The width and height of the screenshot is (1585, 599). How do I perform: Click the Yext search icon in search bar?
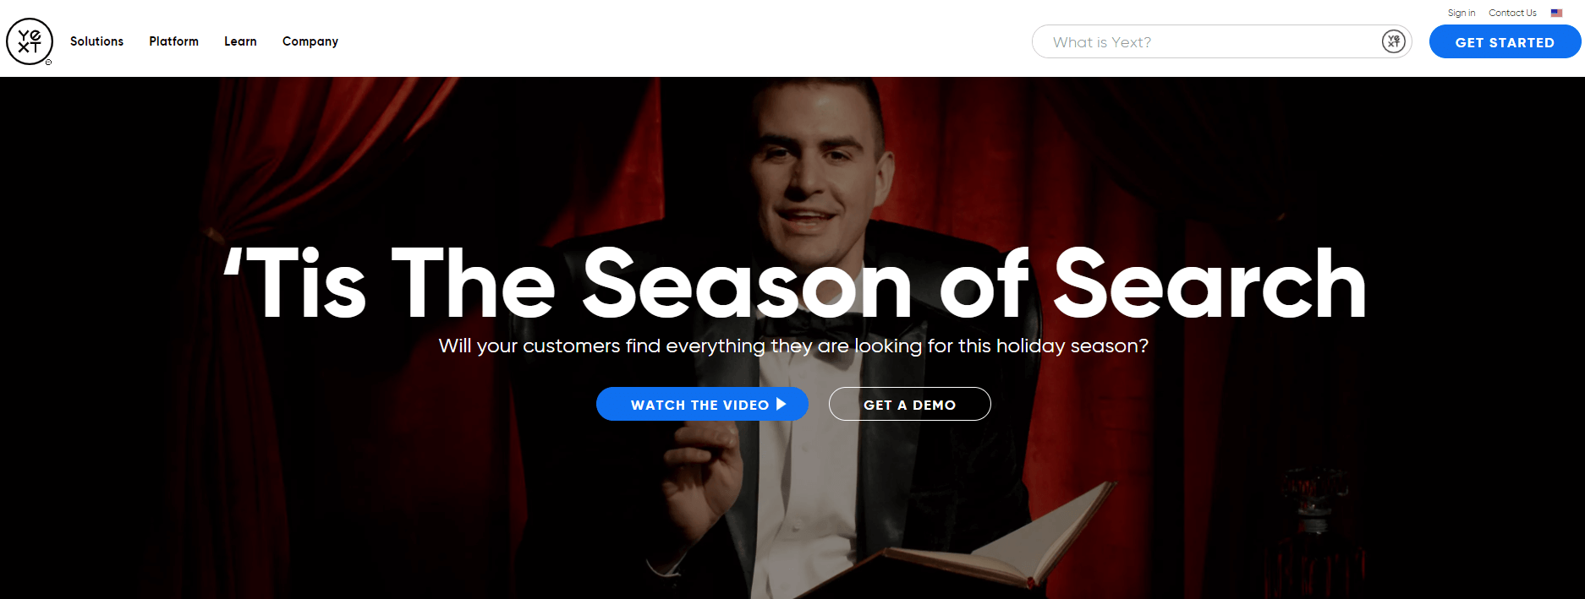click(x=1393, y=41)
